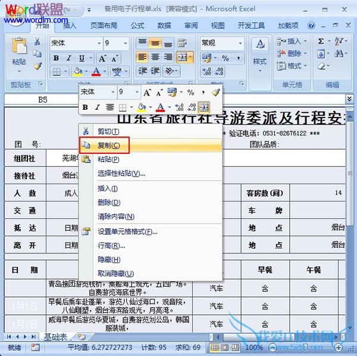The height and width of the screenshot is (356, 357).
Task: Click the wrap text icon in ribbon
Action: click(181, 43)
